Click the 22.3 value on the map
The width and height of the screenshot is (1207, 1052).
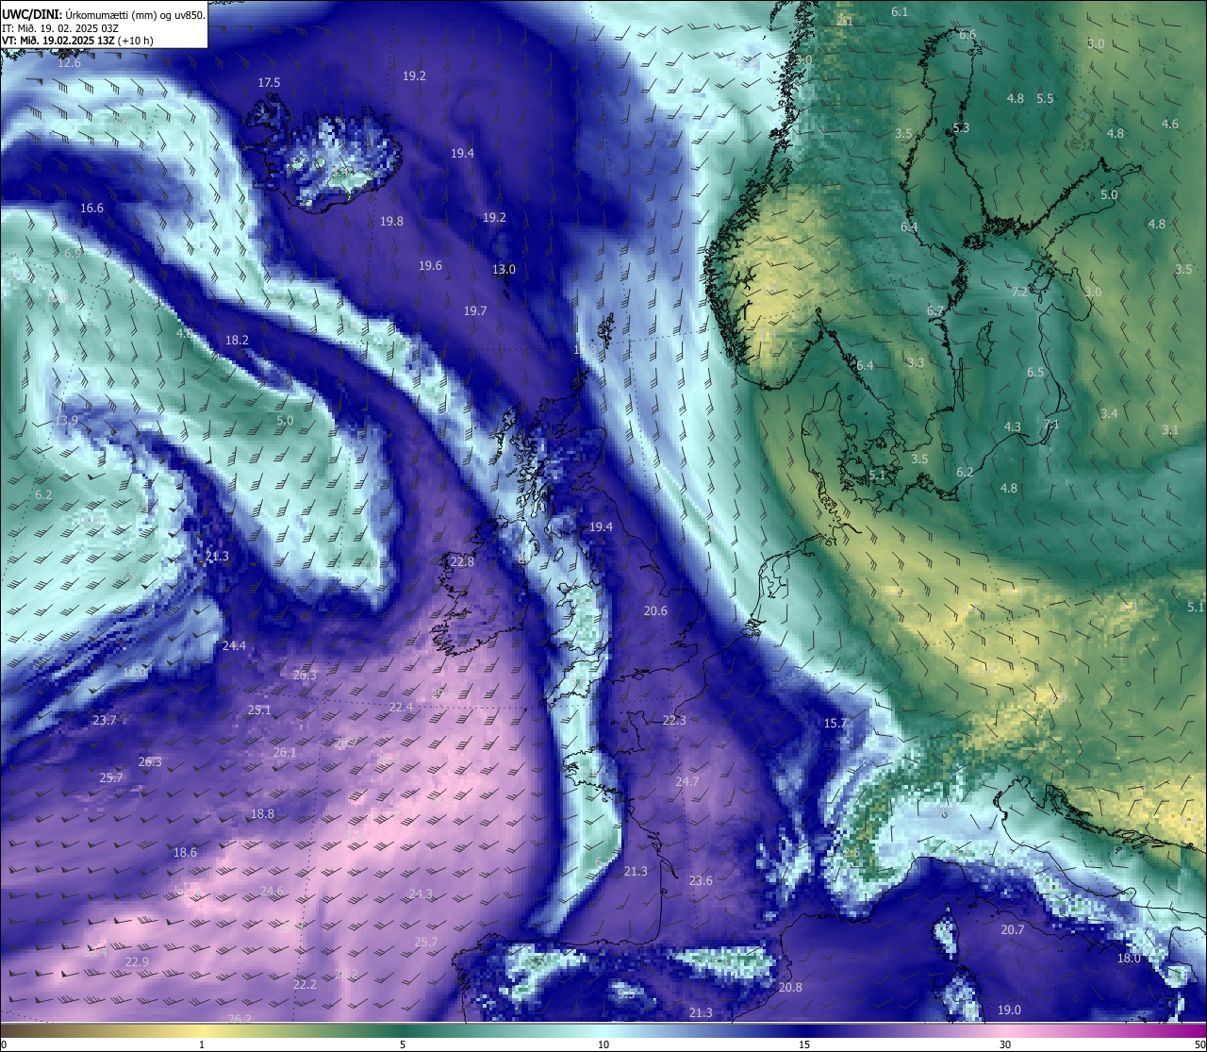[x=674, y=721]
